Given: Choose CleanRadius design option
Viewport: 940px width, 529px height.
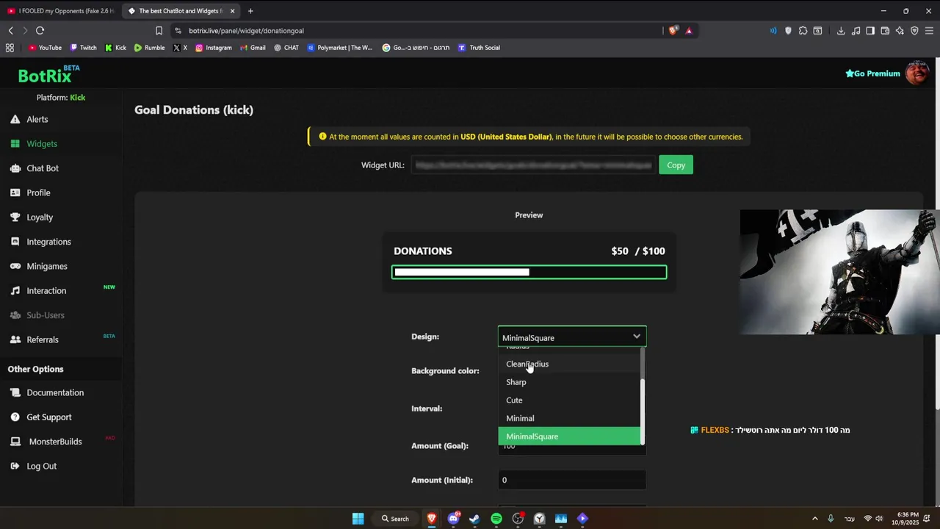Looking at the screenshot, I should 569,364.
